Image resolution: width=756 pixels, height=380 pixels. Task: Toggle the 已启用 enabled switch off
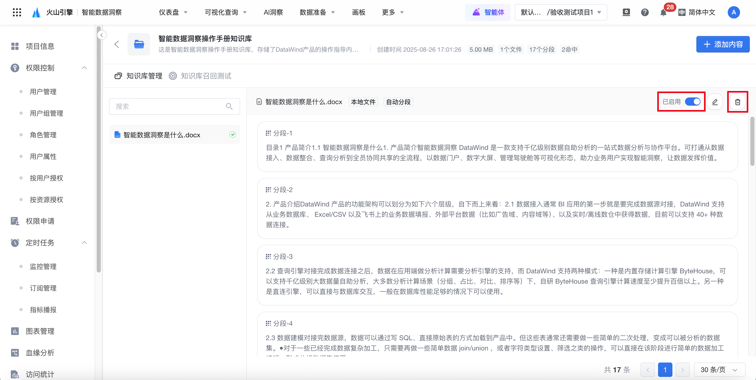click(x=692, y=102)
